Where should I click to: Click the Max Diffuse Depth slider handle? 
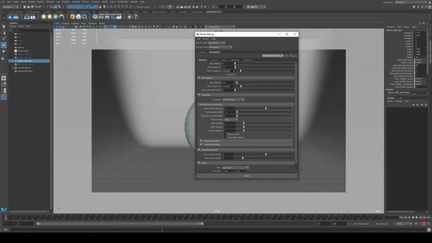(243, 158)
